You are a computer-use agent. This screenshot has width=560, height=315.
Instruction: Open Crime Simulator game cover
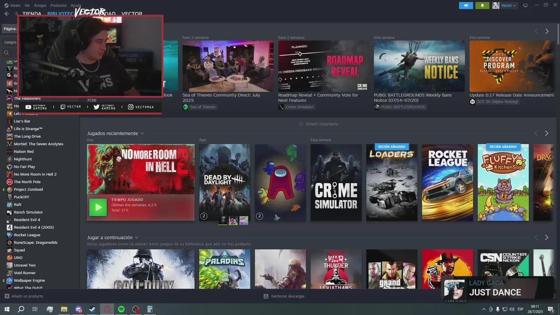(x=336, y=182)
